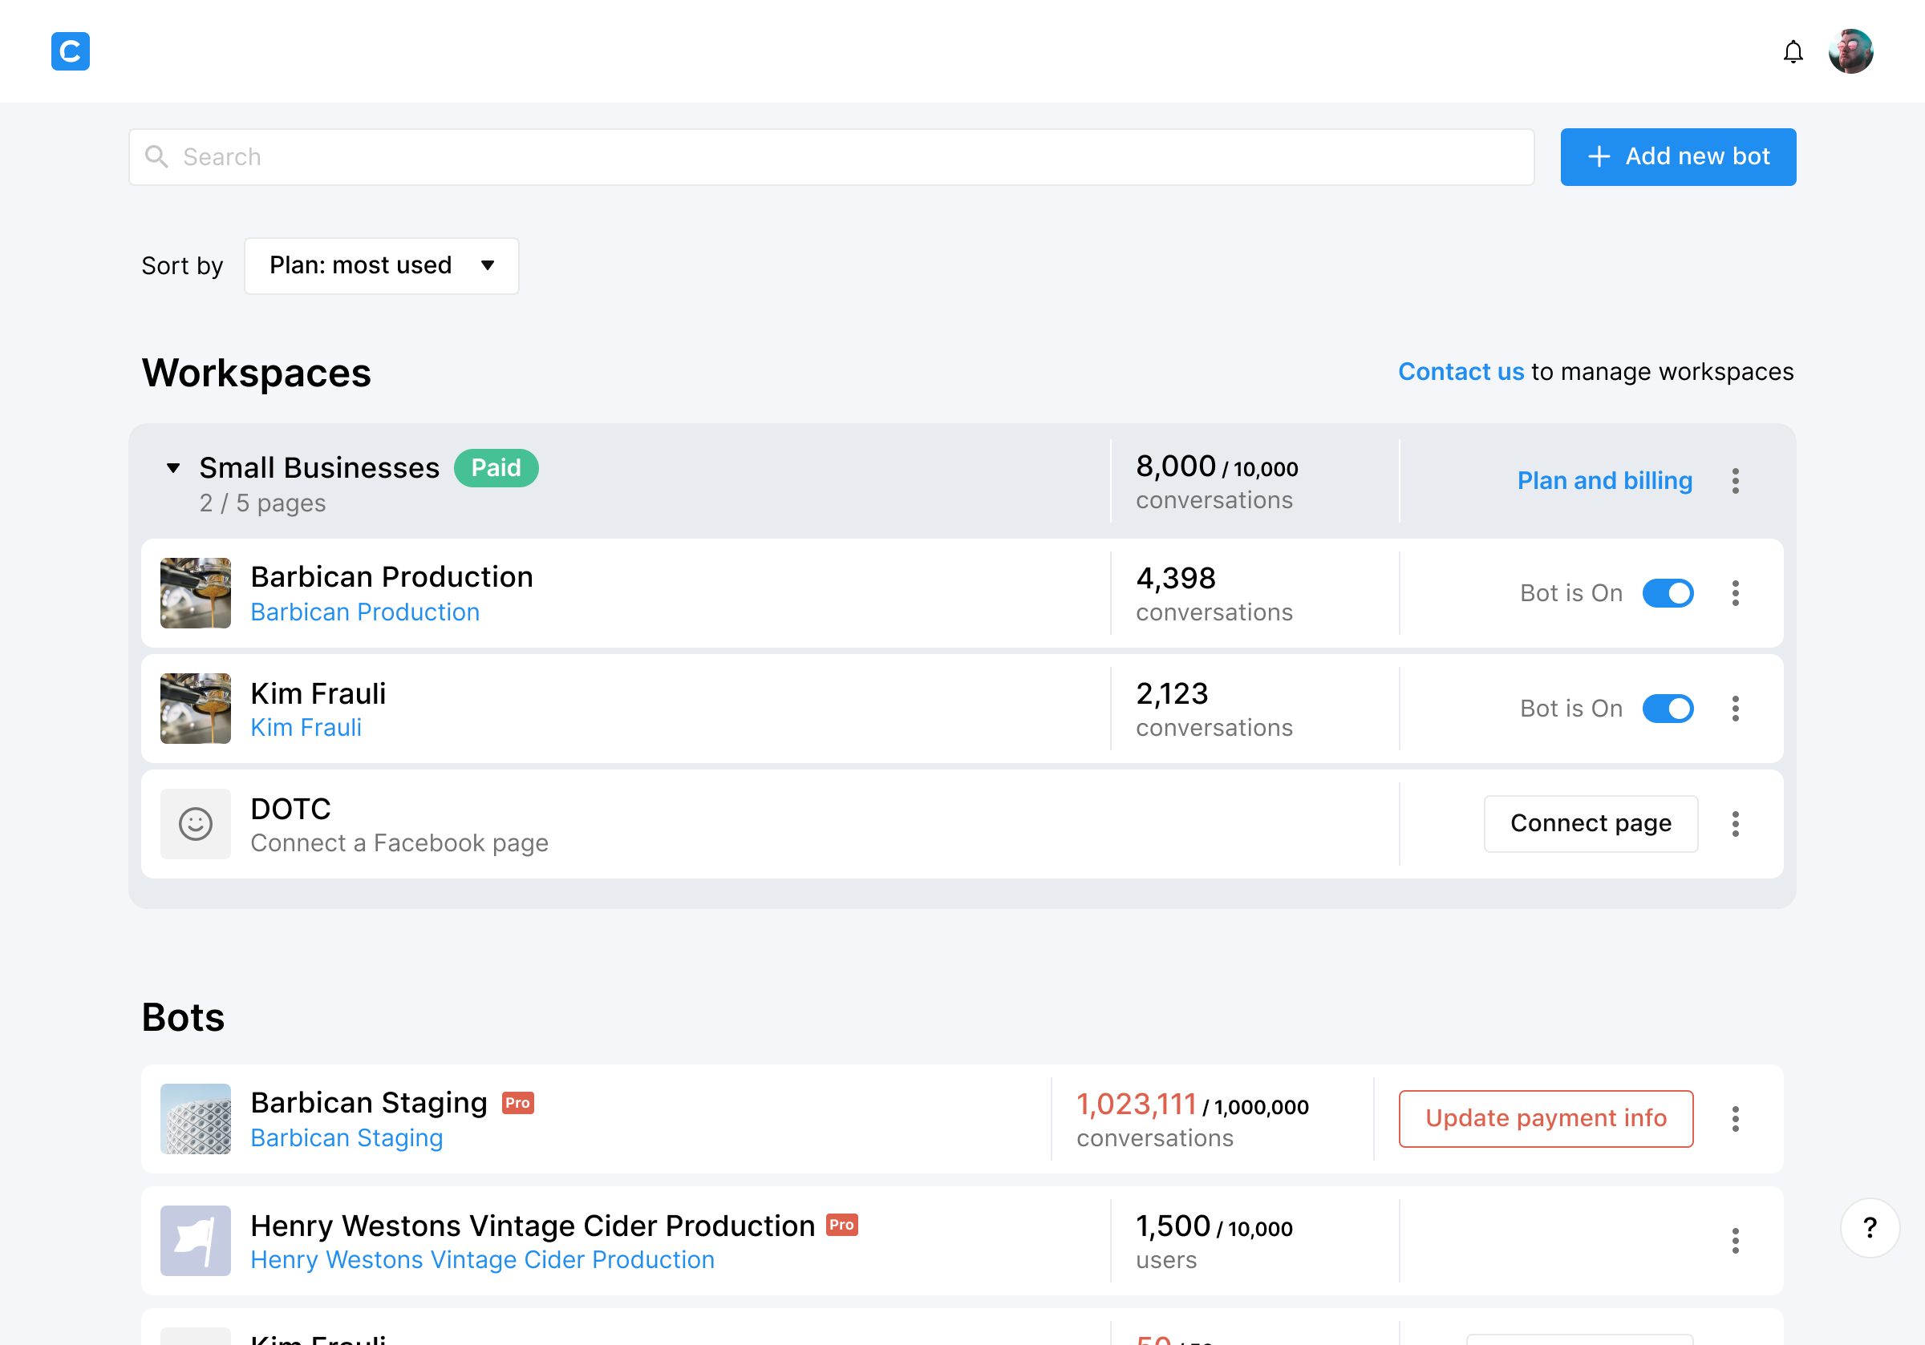Screen dimensions: 1925x1345
Task: Focus the Search input field
Action: [831, 157]
